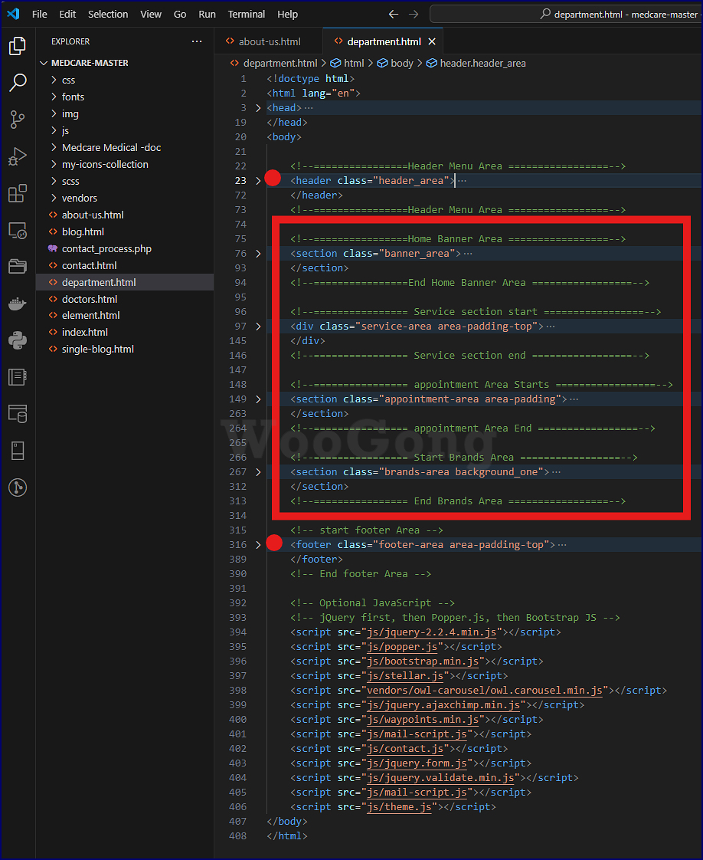The height and width of the screenshot is (860, 703).
Task: Open the Go menu
Action: [180, 15]
